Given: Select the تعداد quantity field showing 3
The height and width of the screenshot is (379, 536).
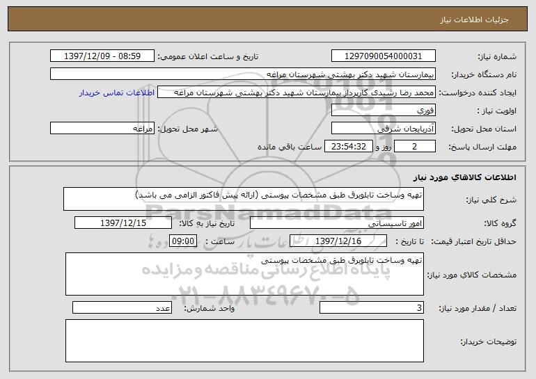Looking at the screenshot, I should click(x=371, y=308).
